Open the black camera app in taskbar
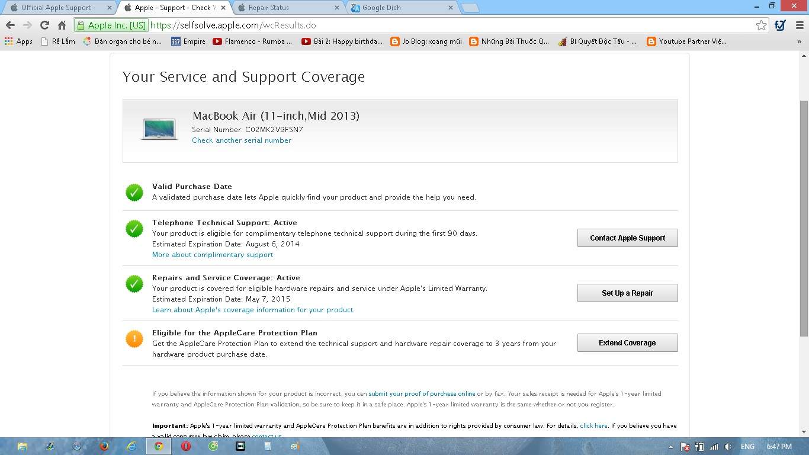 (x=240, y=446)
